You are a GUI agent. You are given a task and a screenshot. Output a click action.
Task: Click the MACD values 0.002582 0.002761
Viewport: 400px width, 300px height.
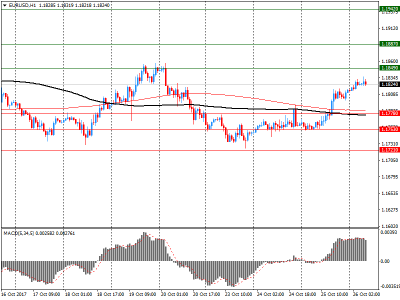point(55,233)
